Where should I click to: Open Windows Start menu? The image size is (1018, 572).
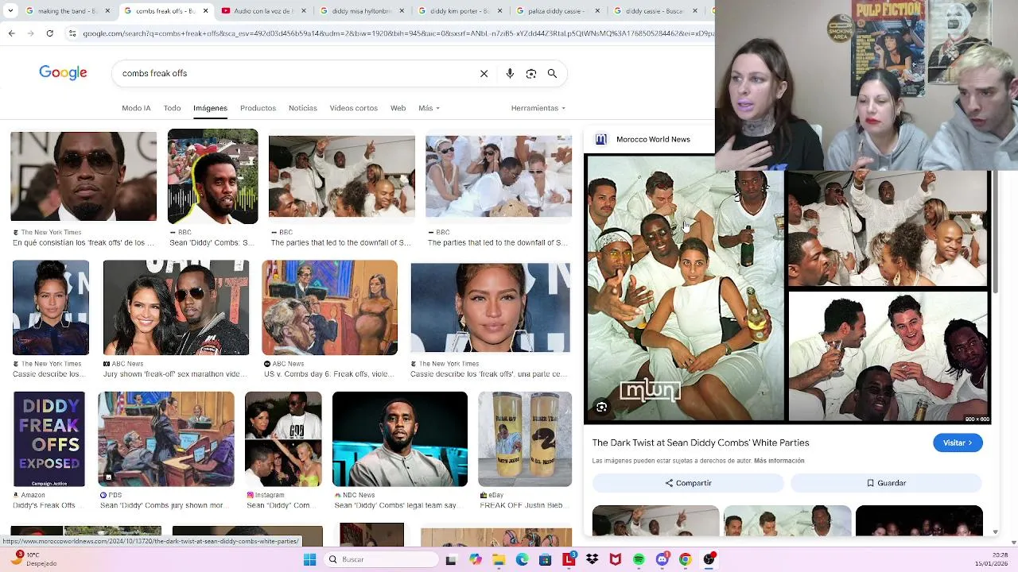(x=309, y=559)
